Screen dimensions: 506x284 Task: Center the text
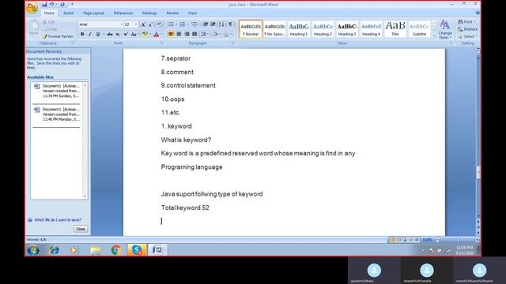pos(179,34)
